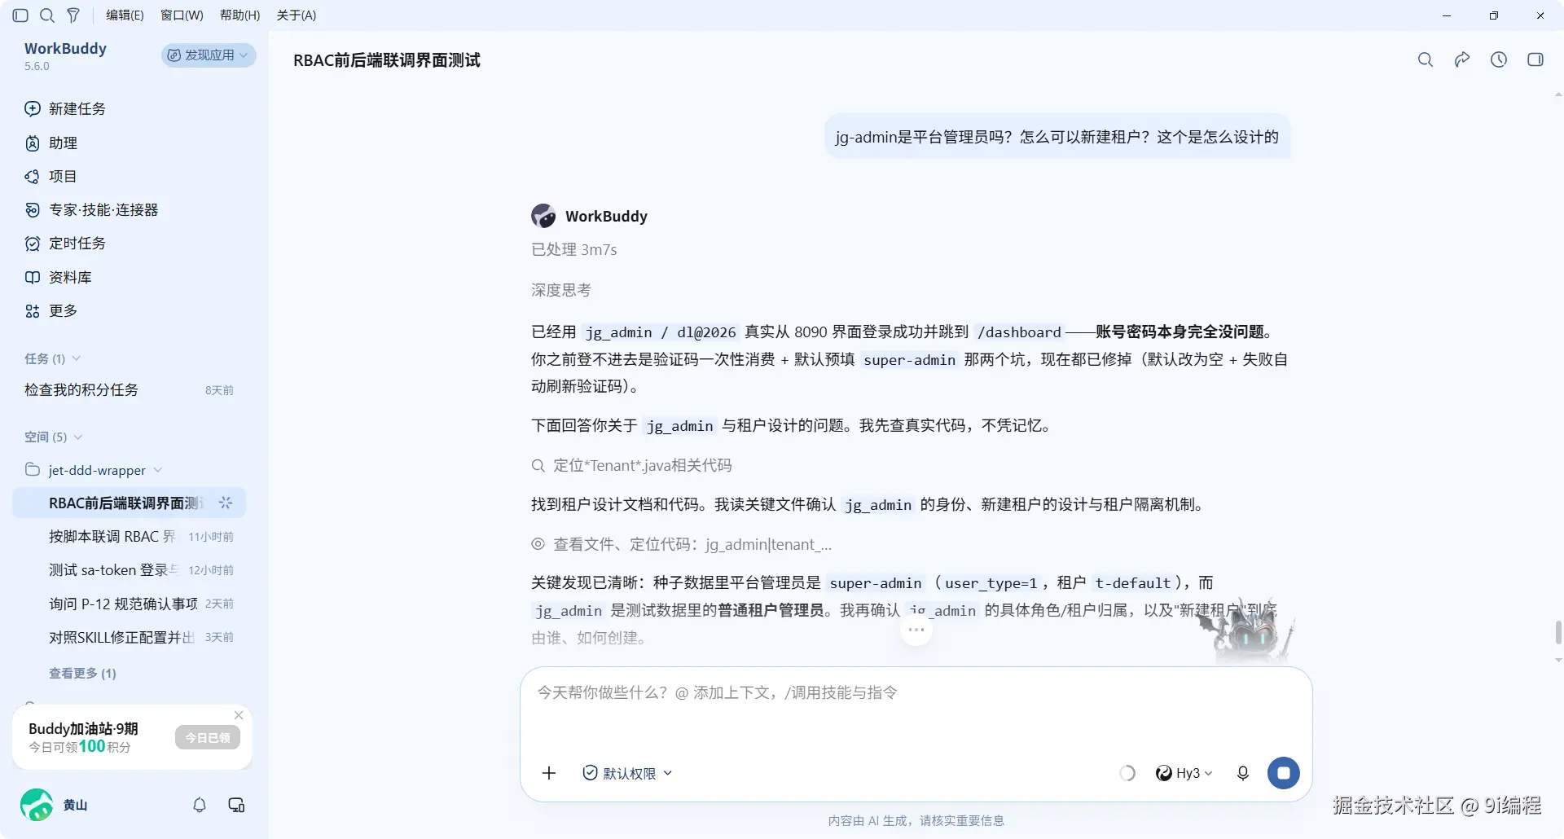Share the conversation via arrow icon
The image size is (1564, 839).
click(x=1462, y=59)
